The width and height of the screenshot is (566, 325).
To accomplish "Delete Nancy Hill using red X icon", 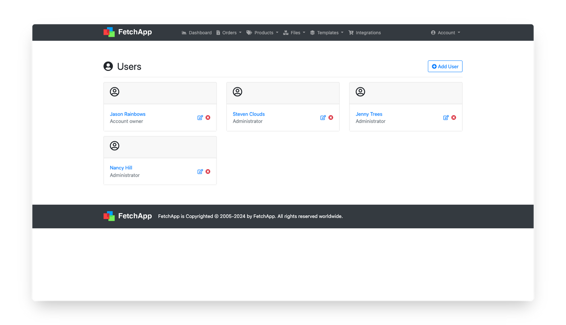I will coord(208,172).
